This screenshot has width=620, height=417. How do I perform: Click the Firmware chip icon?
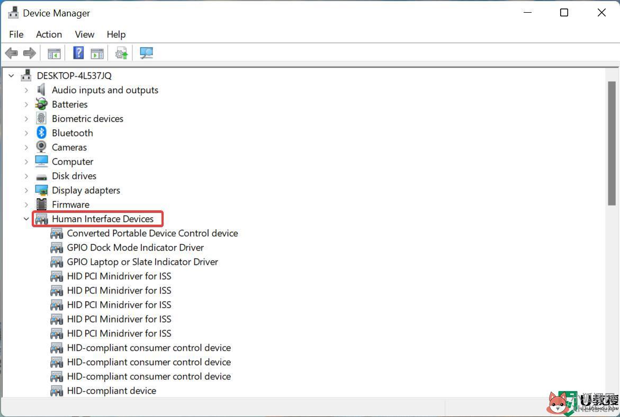[x=41, y=205]
